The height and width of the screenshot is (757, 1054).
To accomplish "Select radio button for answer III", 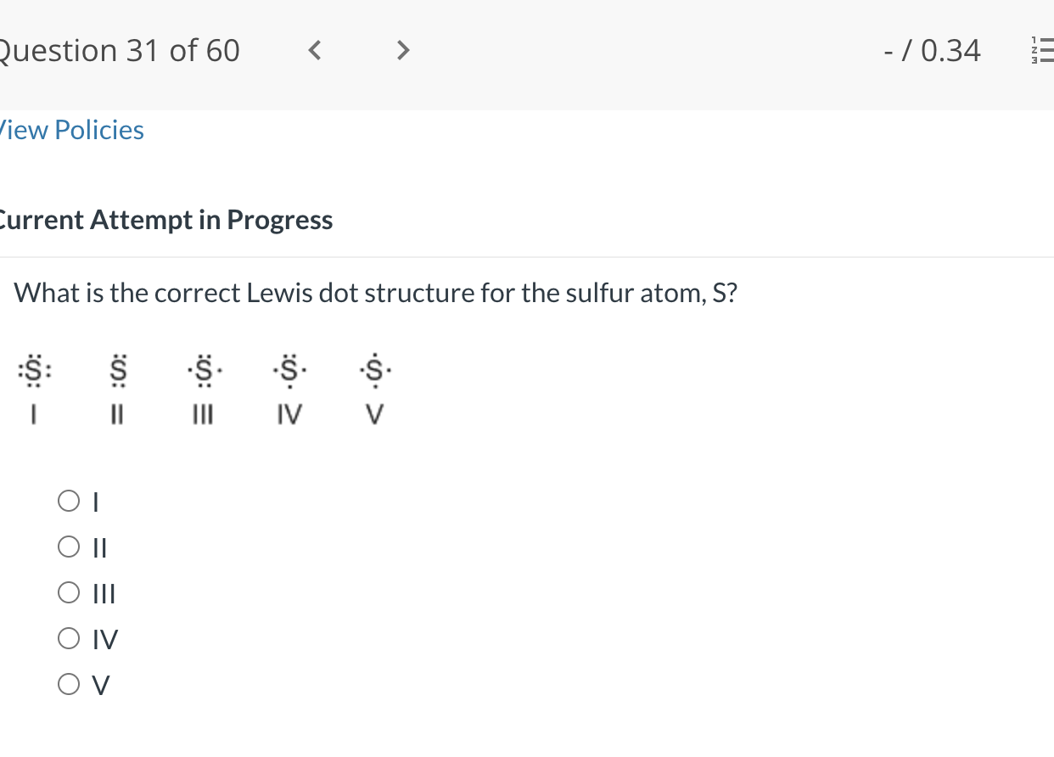I will (x=69, y=592).
